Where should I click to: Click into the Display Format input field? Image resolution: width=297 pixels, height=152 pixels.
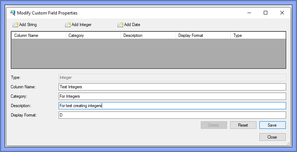coord(172,115)
